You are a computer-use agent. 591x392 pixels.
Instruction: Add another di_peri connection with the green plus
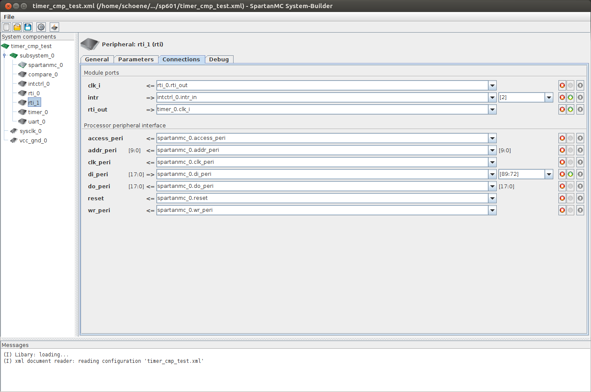coord(570,174)
